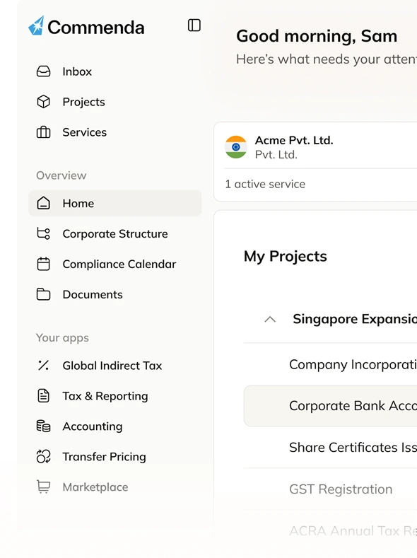The height and width of the screenshot is (558, 417).
Task: Collapse the Singapore Expansion project chevron
Action: [x=270, y=319]
